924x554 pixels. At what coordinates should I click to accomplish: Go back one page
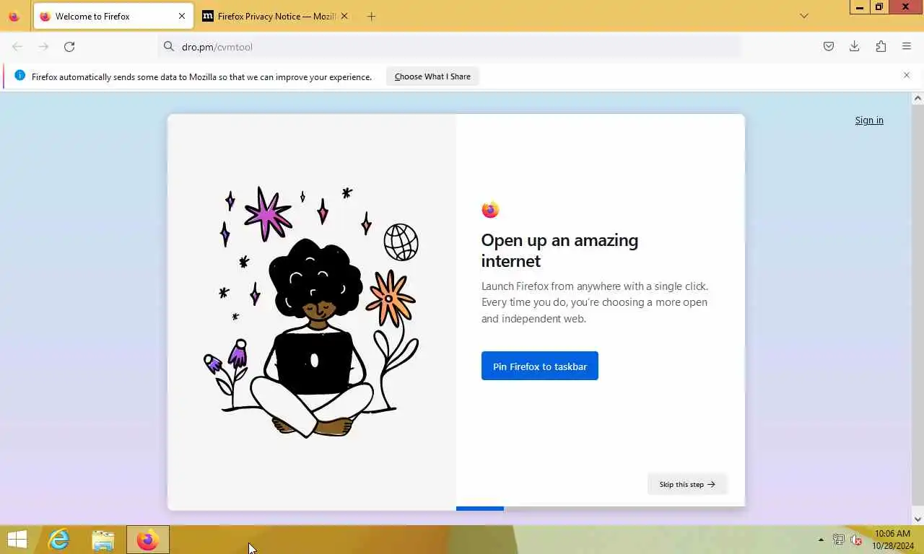pos(17,46)
